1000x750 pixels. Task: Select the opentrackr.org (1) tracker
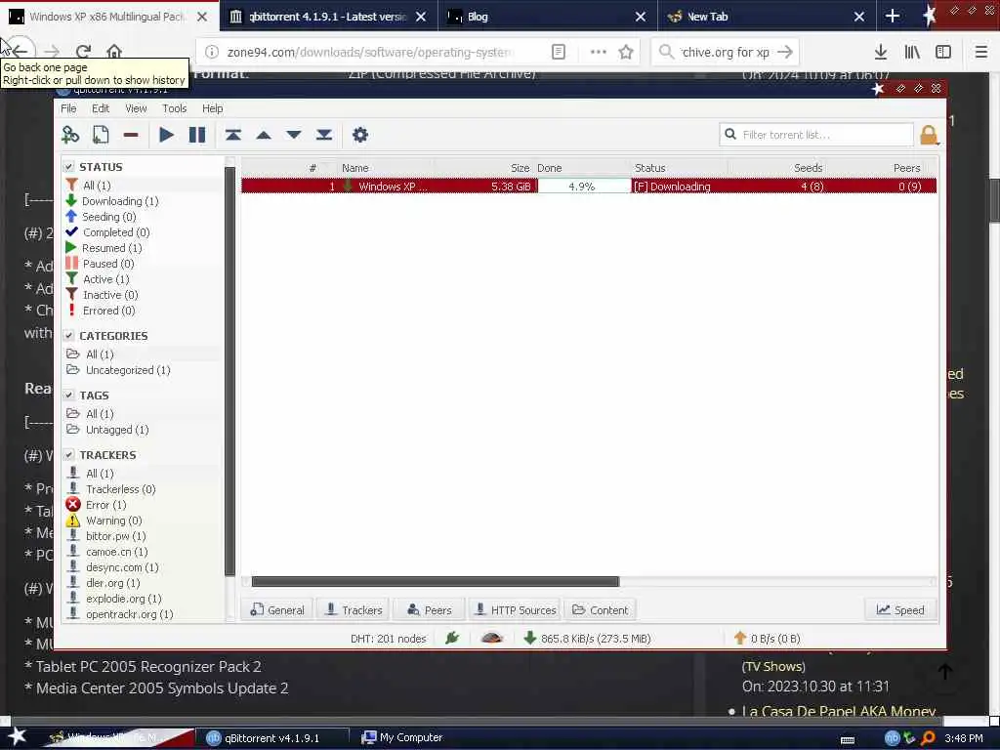[x=120, y=614]
